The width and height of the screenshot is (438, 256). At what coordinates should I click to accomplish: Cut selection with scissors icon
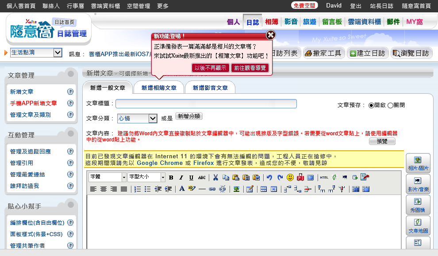215,177
